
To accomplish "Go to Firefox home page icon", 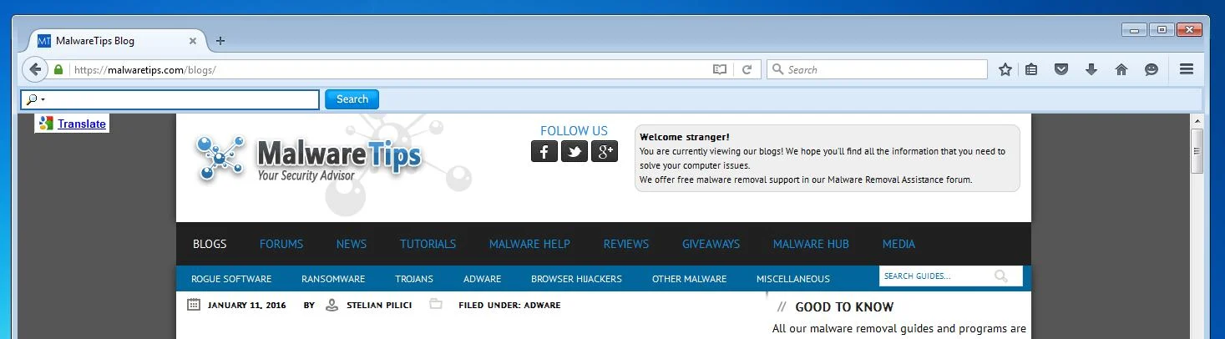I will (1121, 70).
